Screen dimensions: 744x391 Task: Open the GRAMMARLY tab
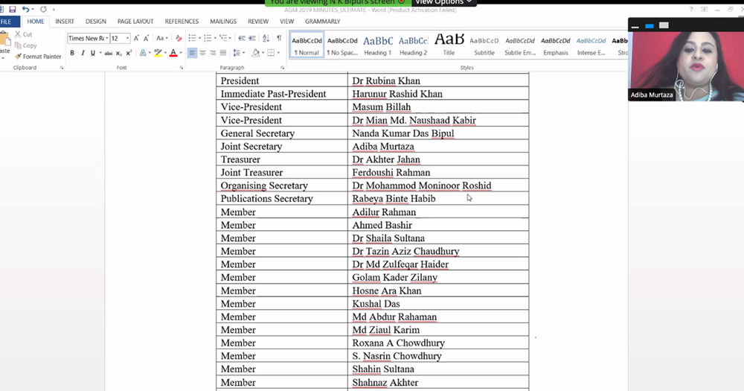pos(323,22)
